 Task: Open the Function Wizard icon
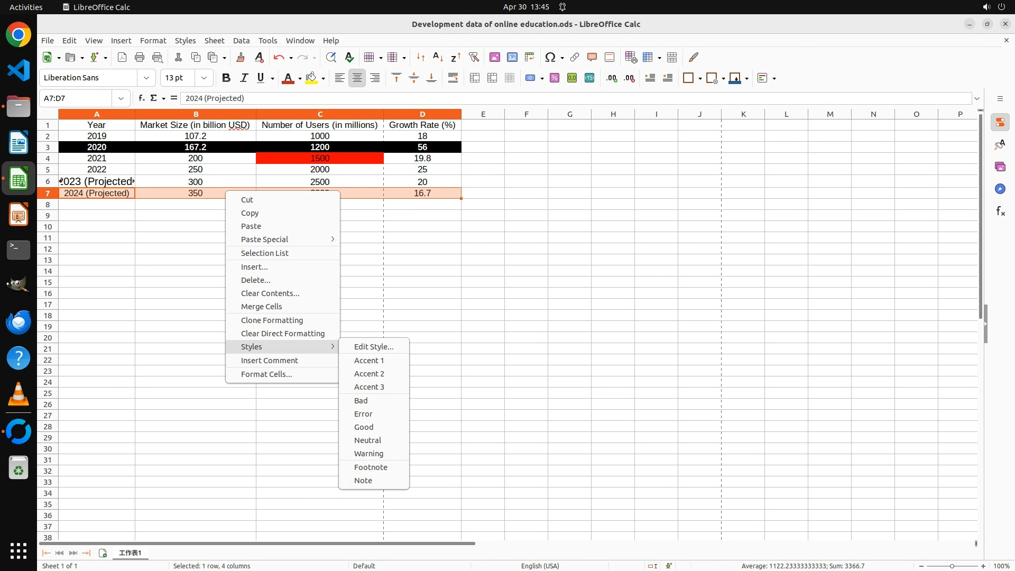point(141,98)
